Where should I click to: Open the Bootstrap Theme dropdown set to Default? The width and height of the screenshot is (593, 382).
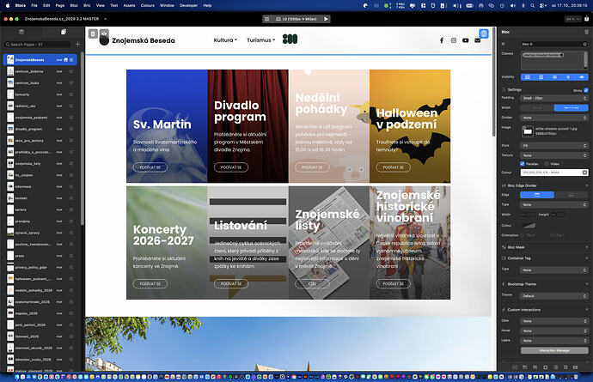pos(554,296)
